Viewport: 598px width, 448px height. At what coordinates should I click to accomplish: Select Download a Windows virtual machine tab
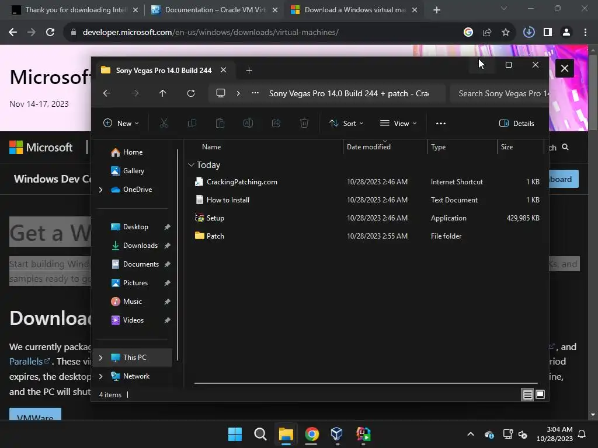[354, 10]
